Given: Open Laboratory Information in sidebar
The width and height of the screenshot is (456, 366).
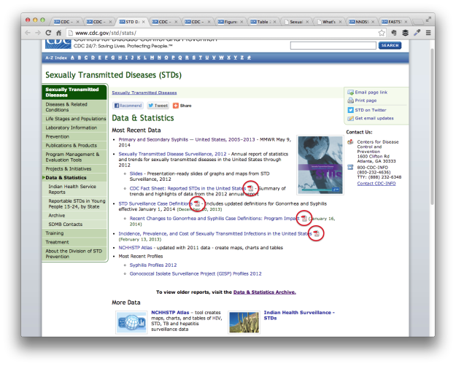Looking at the screenshot, I should (x=74, y=128).
